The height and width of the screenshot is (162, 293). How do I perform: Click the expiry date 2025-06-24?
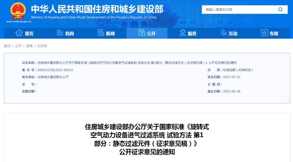pos(232,91)
